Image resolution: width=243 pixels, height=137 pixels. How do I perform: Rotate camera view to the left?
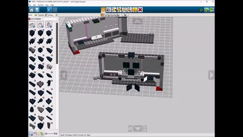64,75
